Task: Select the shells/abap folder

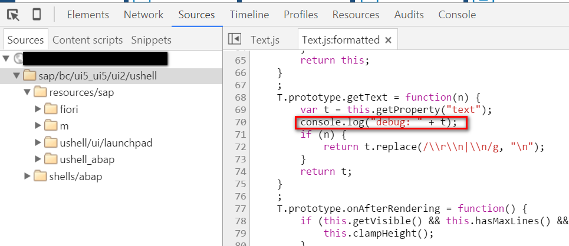Action: [75, 177]
